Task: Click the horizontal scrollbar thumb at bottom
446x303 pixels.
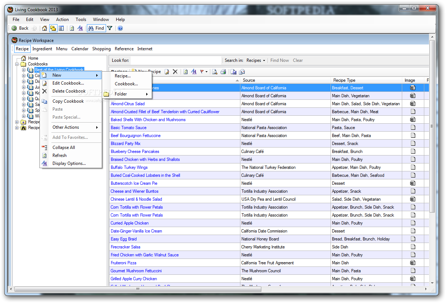Action: pyautogui.click(x=138, y=289)
